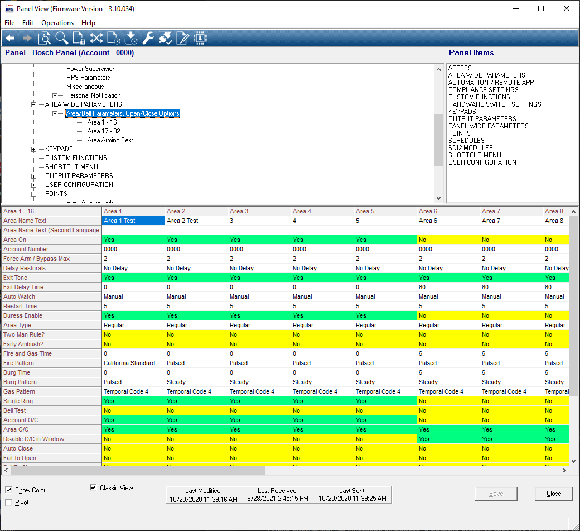Screen dimensions: 580x531
Task: Click the document with pencil icon
Action: coord(182,38)
